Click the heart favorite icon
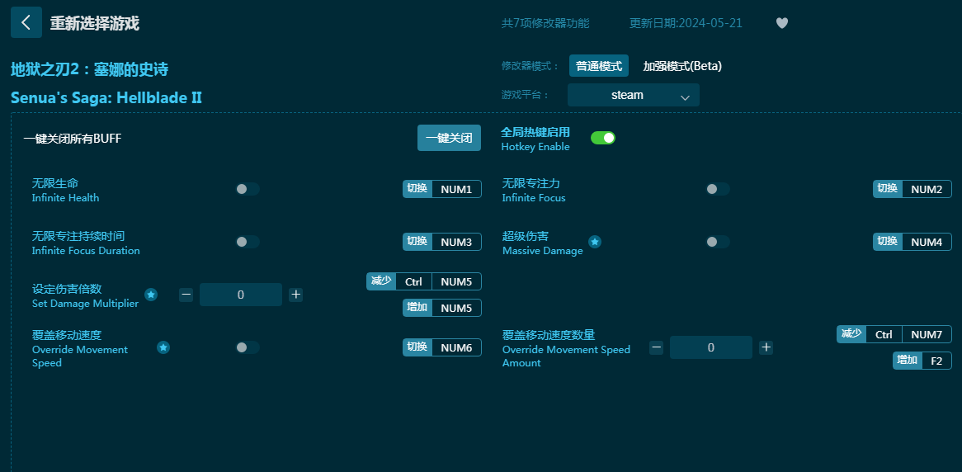The width and height of the screenshot is (962, 472). [x=781, y=23]
